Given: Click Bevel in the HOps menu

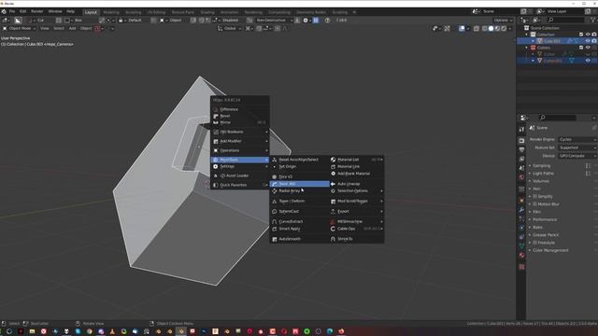Looking at the screenshot, I should (240, 116).
